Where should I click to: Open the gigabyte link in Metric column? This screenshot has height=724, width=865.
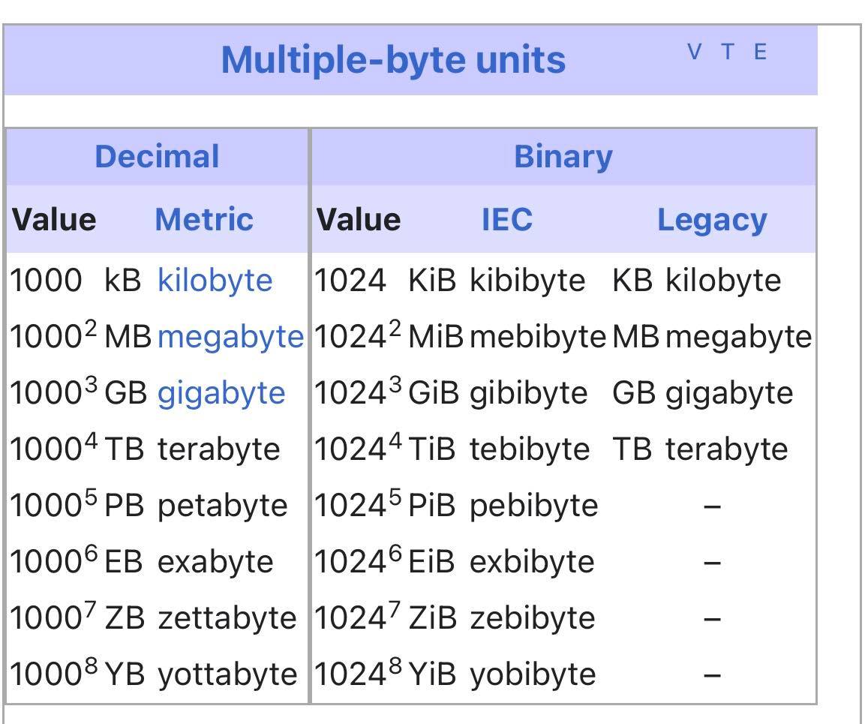[221, 393]
